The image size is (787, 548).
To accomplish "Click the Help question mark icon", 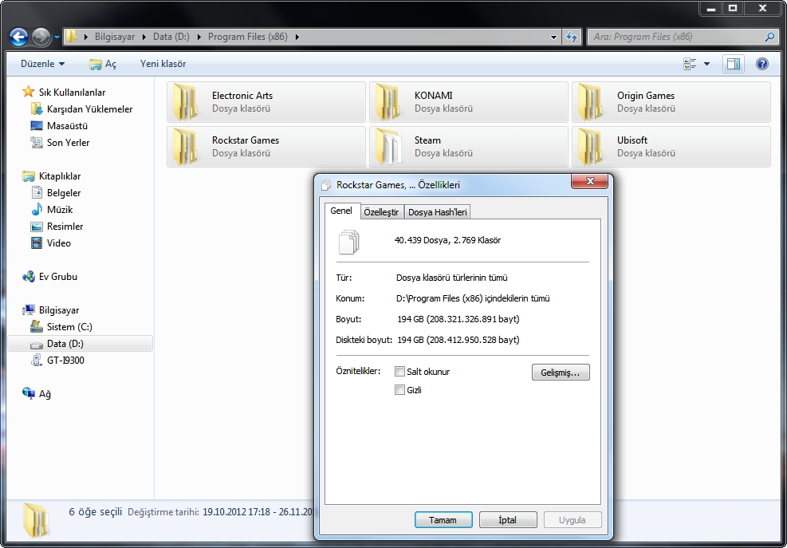I will [x=762, y=64].
